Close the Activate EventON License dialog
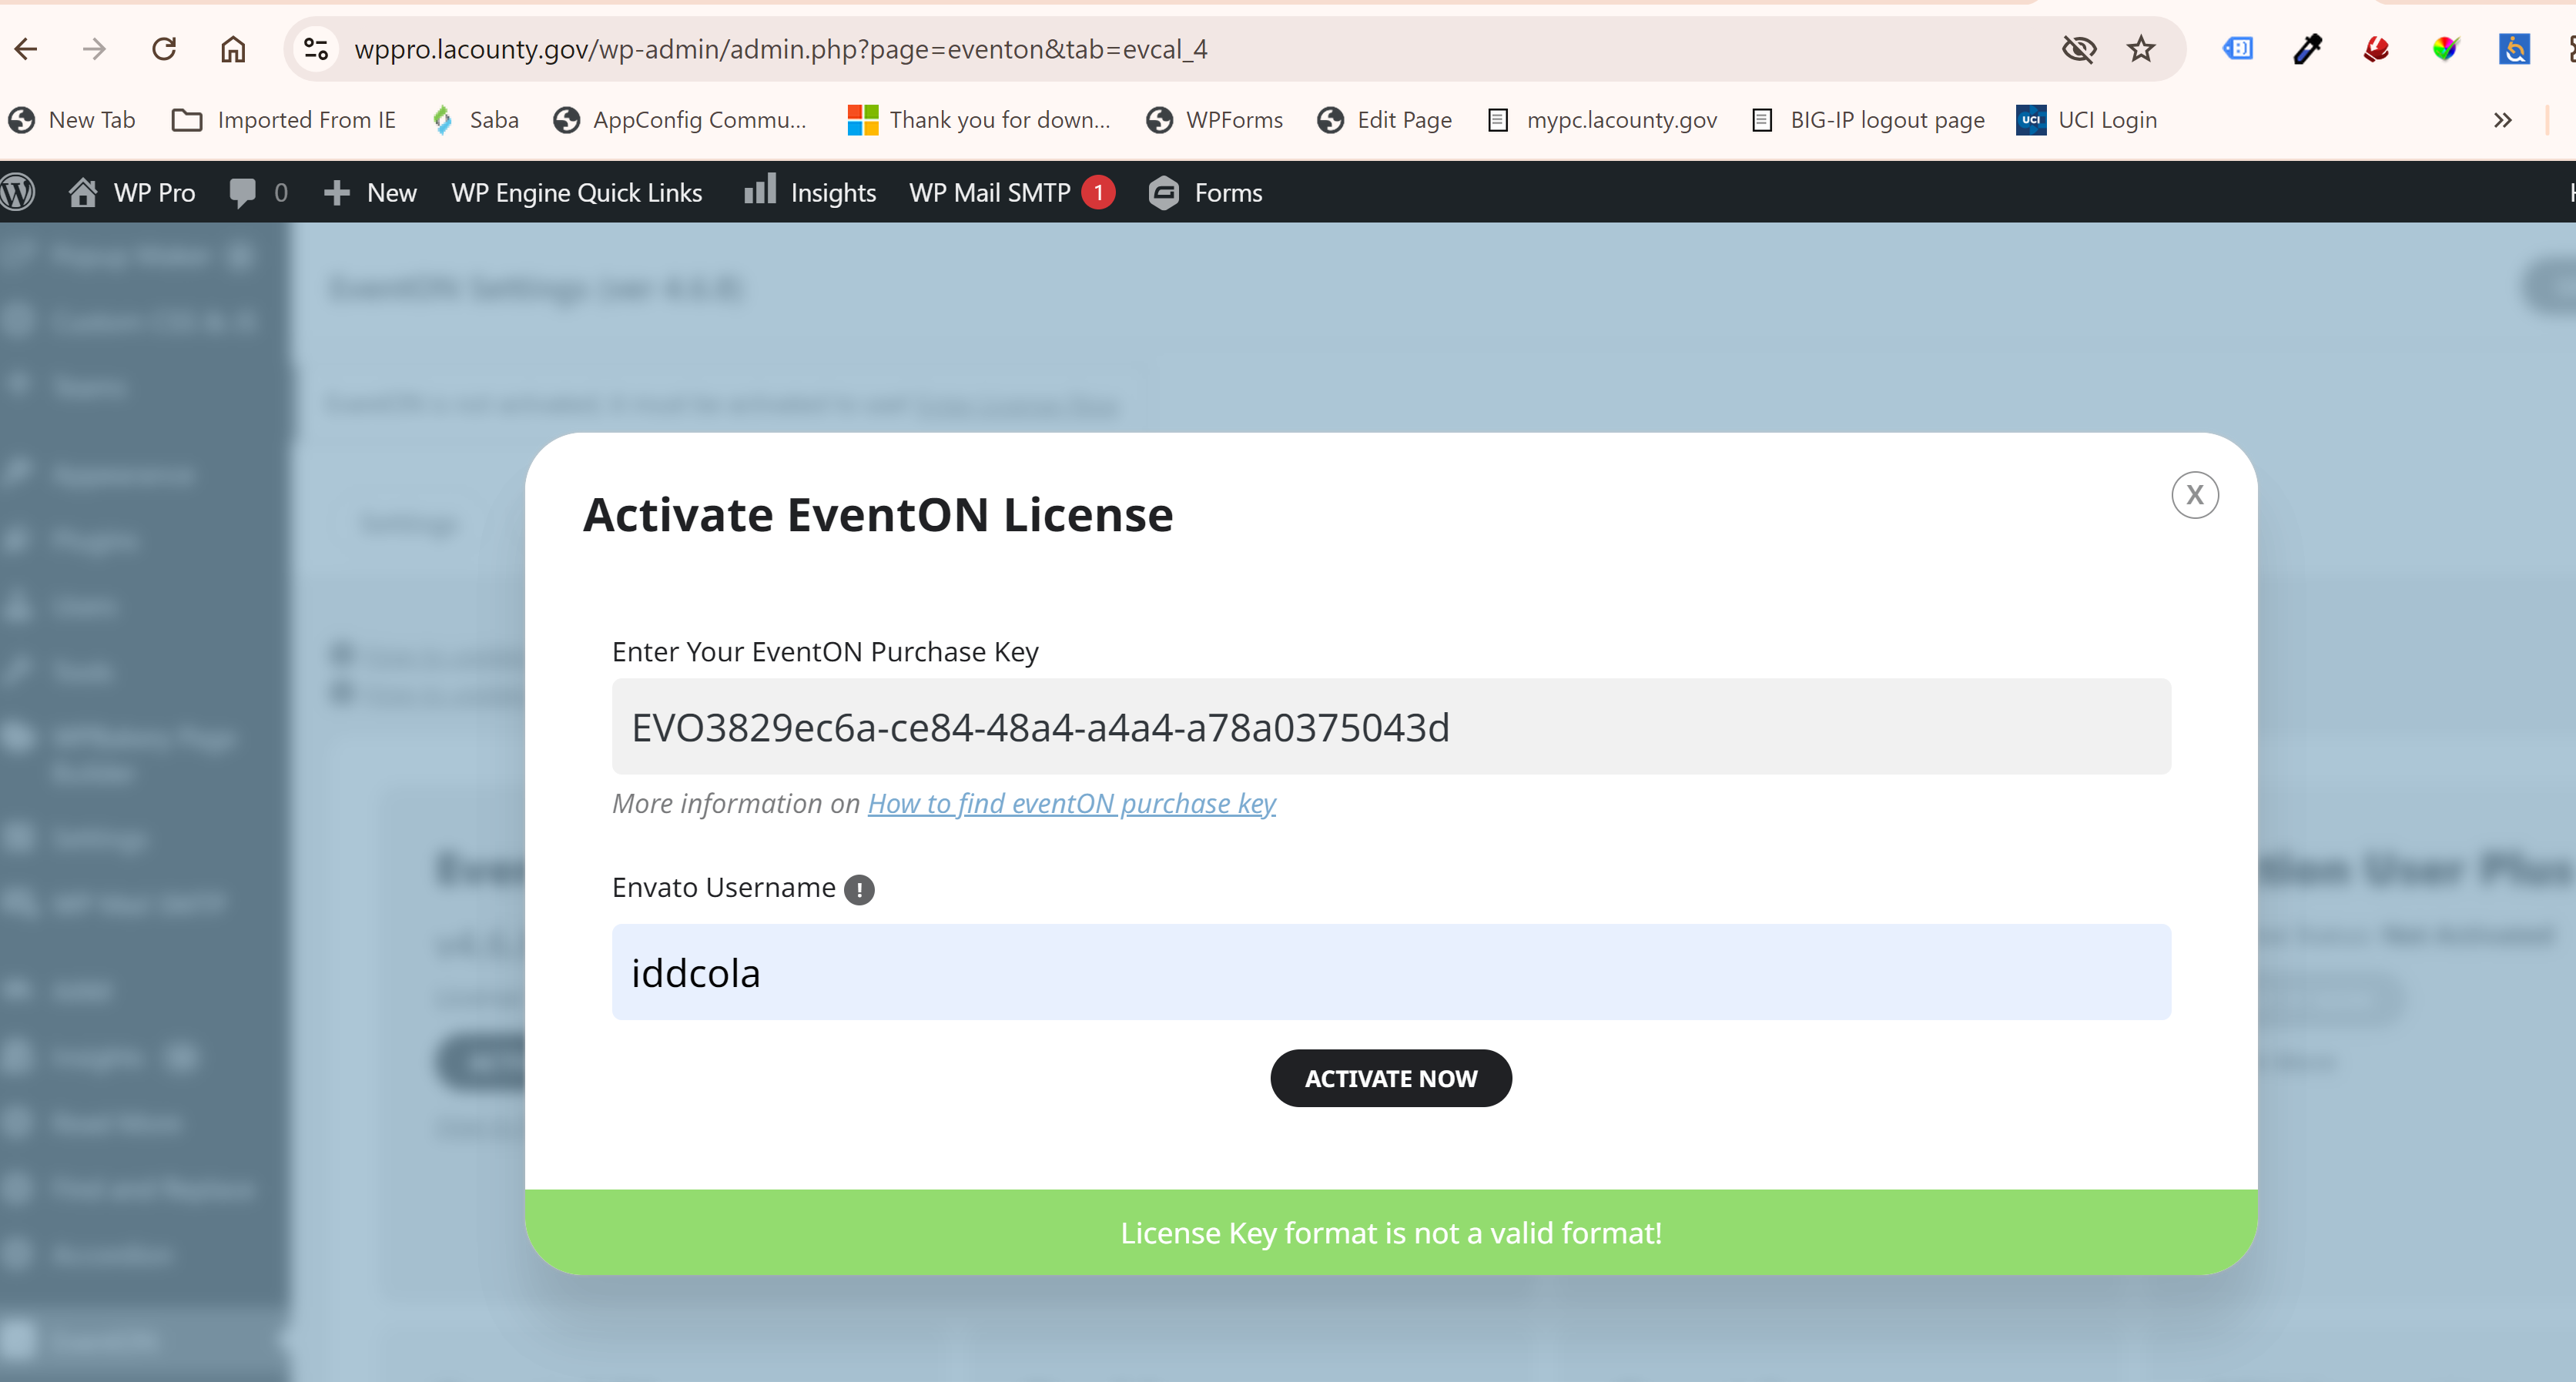Screen dimensions: 2576x1382 [2195, 495]
